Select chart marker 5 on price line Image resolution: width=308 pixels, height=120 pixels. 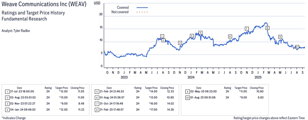pos(200,33)
